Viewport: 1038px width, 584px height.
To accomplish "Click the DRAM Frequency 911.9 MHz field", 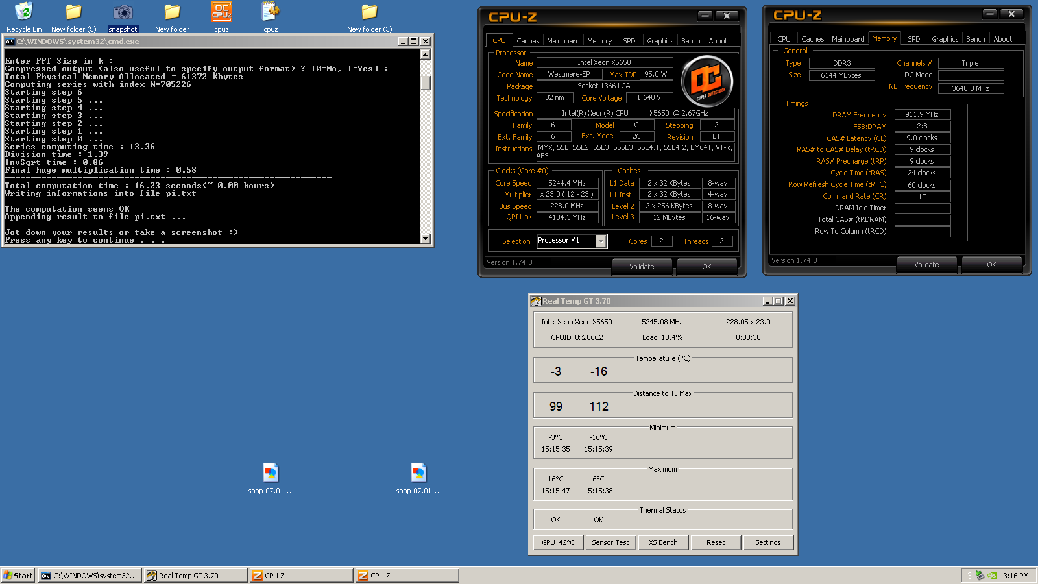I will tap(922, 114).
